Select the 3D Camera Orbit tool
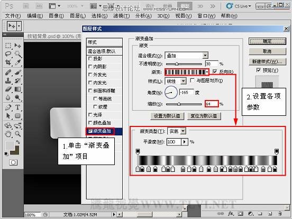Screen dimensions: 292x219 (x=17, y=125)
